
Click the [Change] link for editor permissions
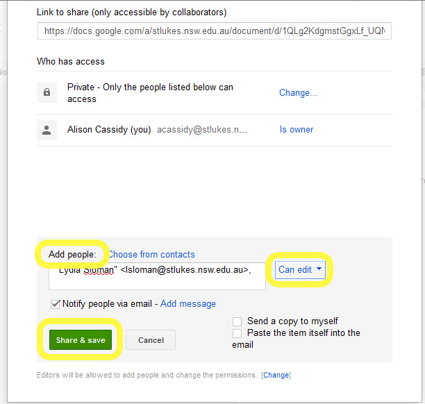(x=276, y=376)
